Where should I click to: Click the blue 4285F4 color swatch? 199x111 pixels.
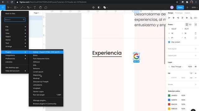(x=169, y=100)
